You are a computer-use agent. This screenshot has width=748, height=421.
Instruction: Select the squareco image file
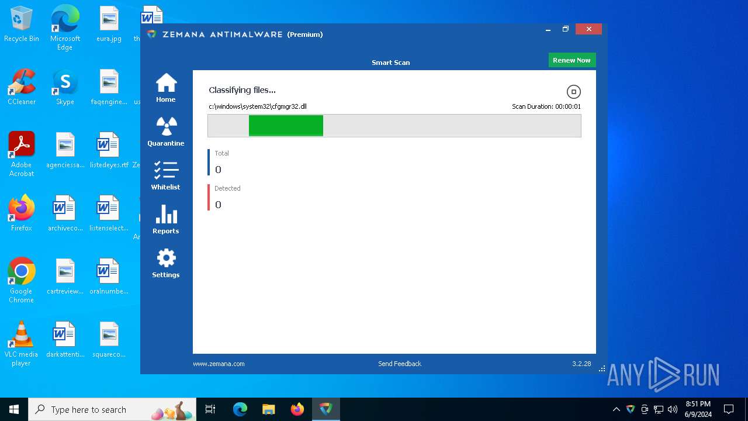coord(109,340)
